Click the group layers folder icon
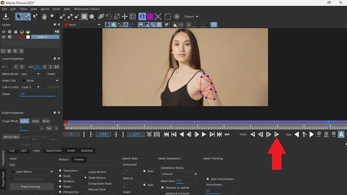Screen dimensions: 347x195 pos(3,51)
